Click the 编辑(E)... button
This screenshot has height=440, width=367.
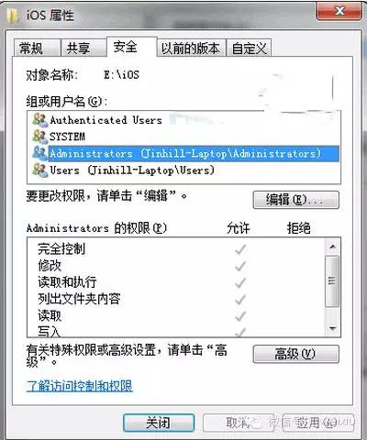click(295, 200)
